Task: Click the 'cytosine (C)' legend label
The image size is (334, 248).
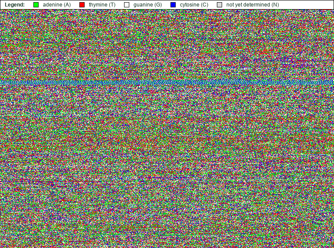Action: [x=194, y=5]
